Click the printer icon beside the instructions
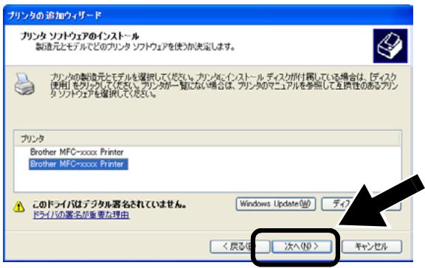Screen dimensions: 425x268 [x=24, y=84]
